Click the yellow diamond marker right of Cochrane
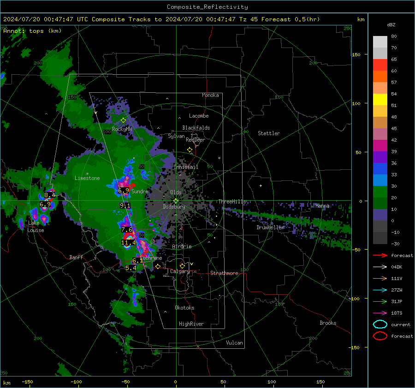The width and height of the screenshot is (415, 388). (158, 266)
